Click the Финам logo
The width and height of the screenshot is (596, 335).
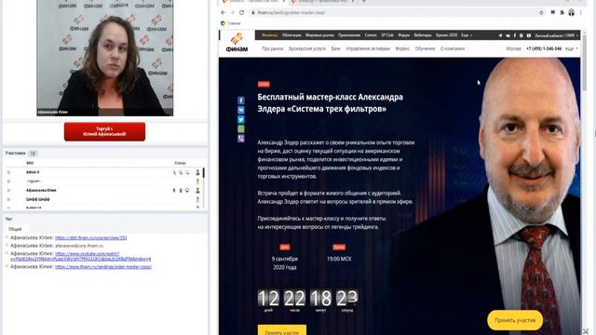click(237, 42)
